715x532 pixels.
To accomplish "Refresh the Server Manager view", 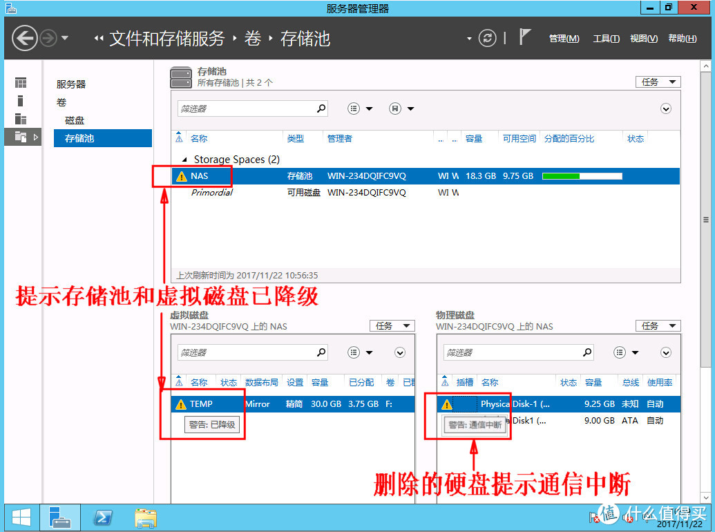I will click(x=487, y=38).
